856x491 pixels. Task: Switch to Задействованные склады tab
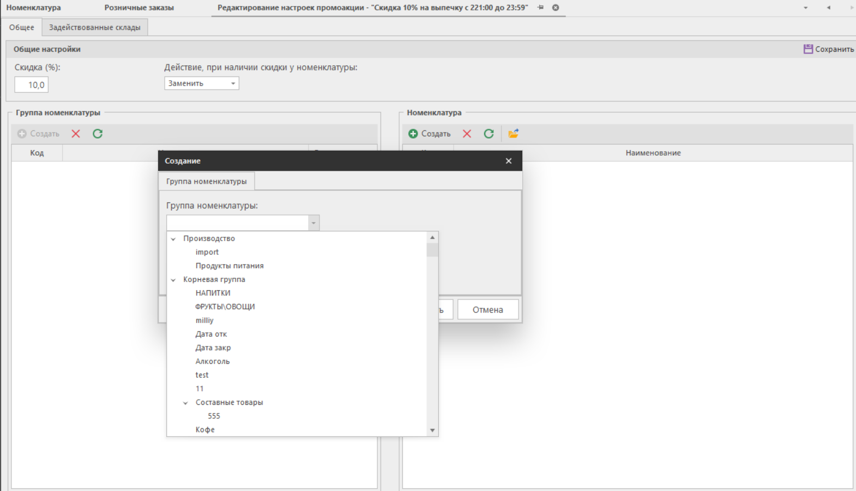point(94,27)
